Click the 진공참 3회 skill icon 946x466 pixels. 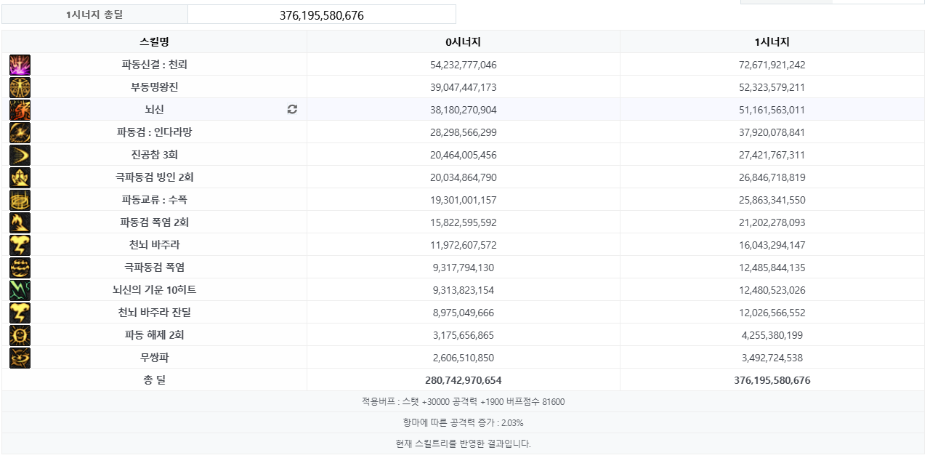coord(20,155)
